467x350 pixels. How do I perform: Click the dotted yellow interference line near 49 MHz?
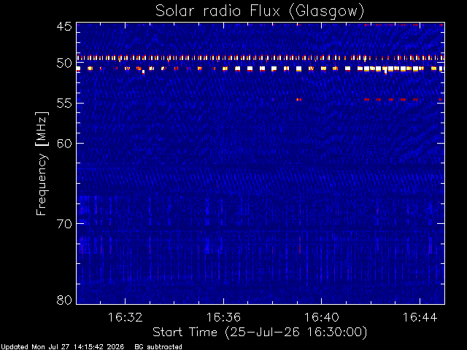[x=260, y=58]
